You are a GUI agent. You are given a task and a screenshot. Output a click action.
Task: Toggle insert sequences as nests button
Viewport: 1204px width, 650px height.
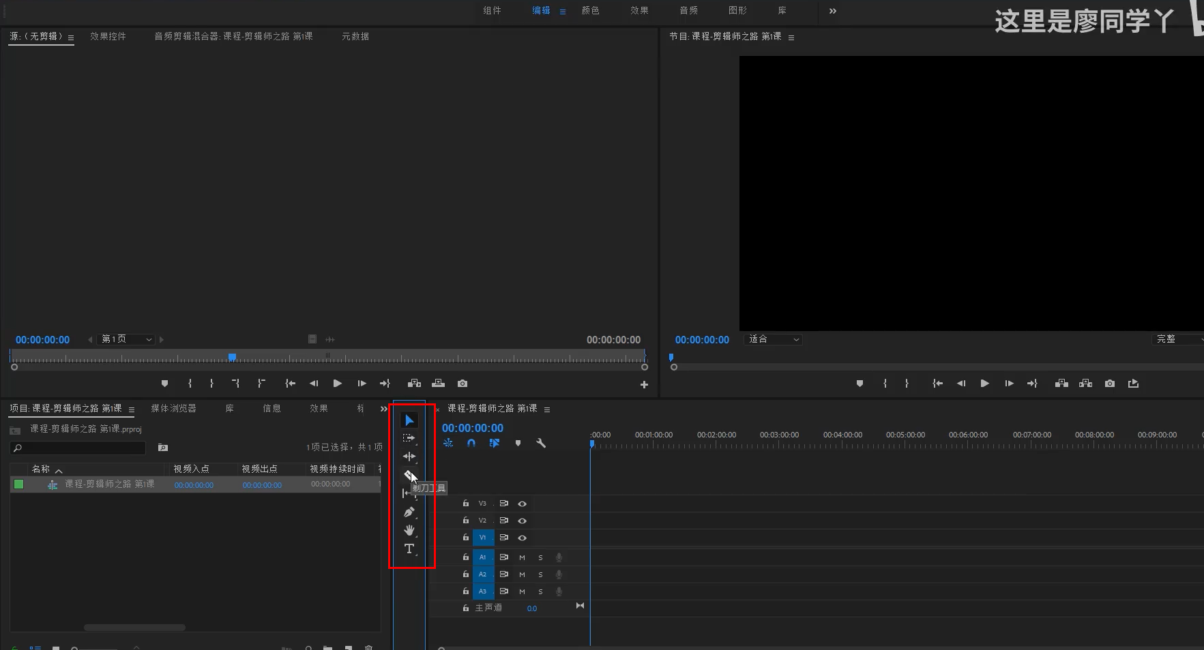tap(448, 443)
